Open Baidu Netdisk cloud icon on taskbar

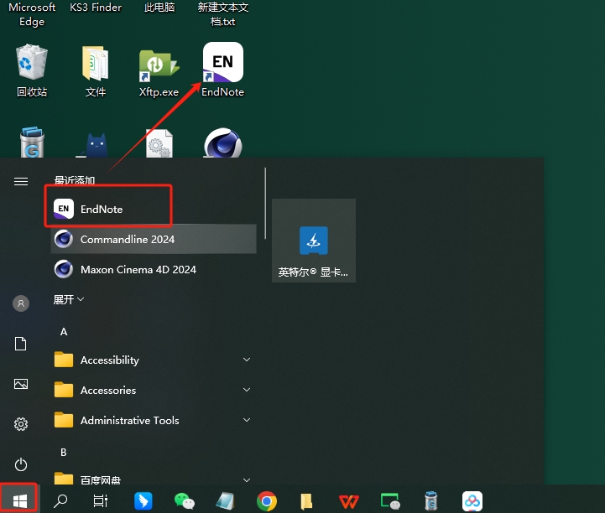tap(472, 501)
